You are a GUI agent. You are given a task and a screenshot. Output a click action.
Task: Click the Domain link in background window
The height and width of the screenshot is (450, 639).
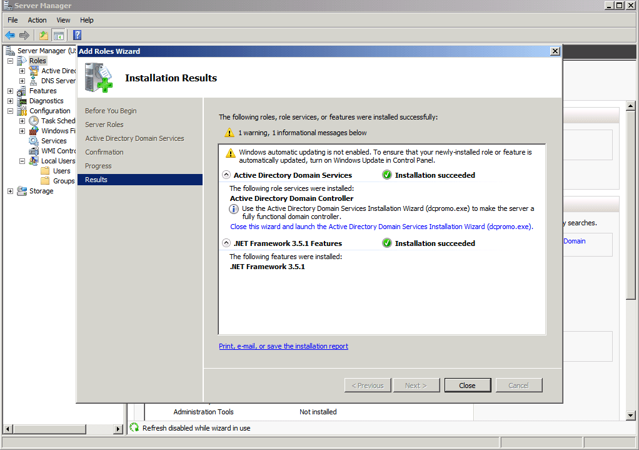(575, 241)
